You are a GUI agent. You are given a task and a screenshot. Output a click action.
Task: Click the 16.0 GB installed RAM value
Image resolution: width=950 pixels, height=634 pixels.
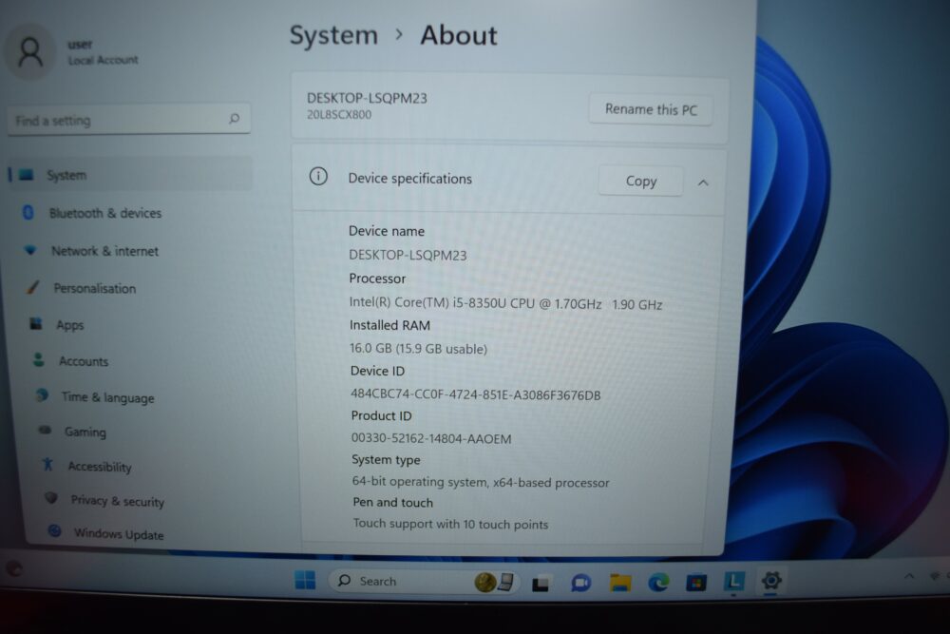(x=418, y=349)
